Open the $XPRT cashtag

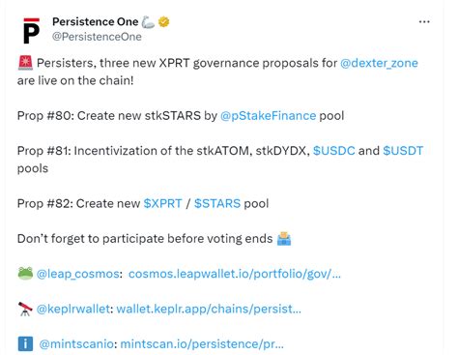point(162,203)
